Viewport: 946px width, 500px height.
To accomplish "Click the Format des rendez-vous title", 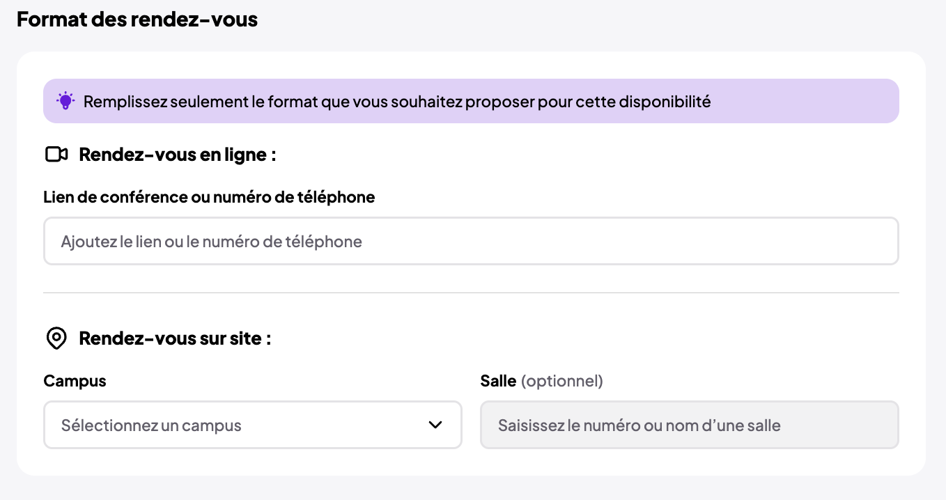I will click(x=137, y=19).
